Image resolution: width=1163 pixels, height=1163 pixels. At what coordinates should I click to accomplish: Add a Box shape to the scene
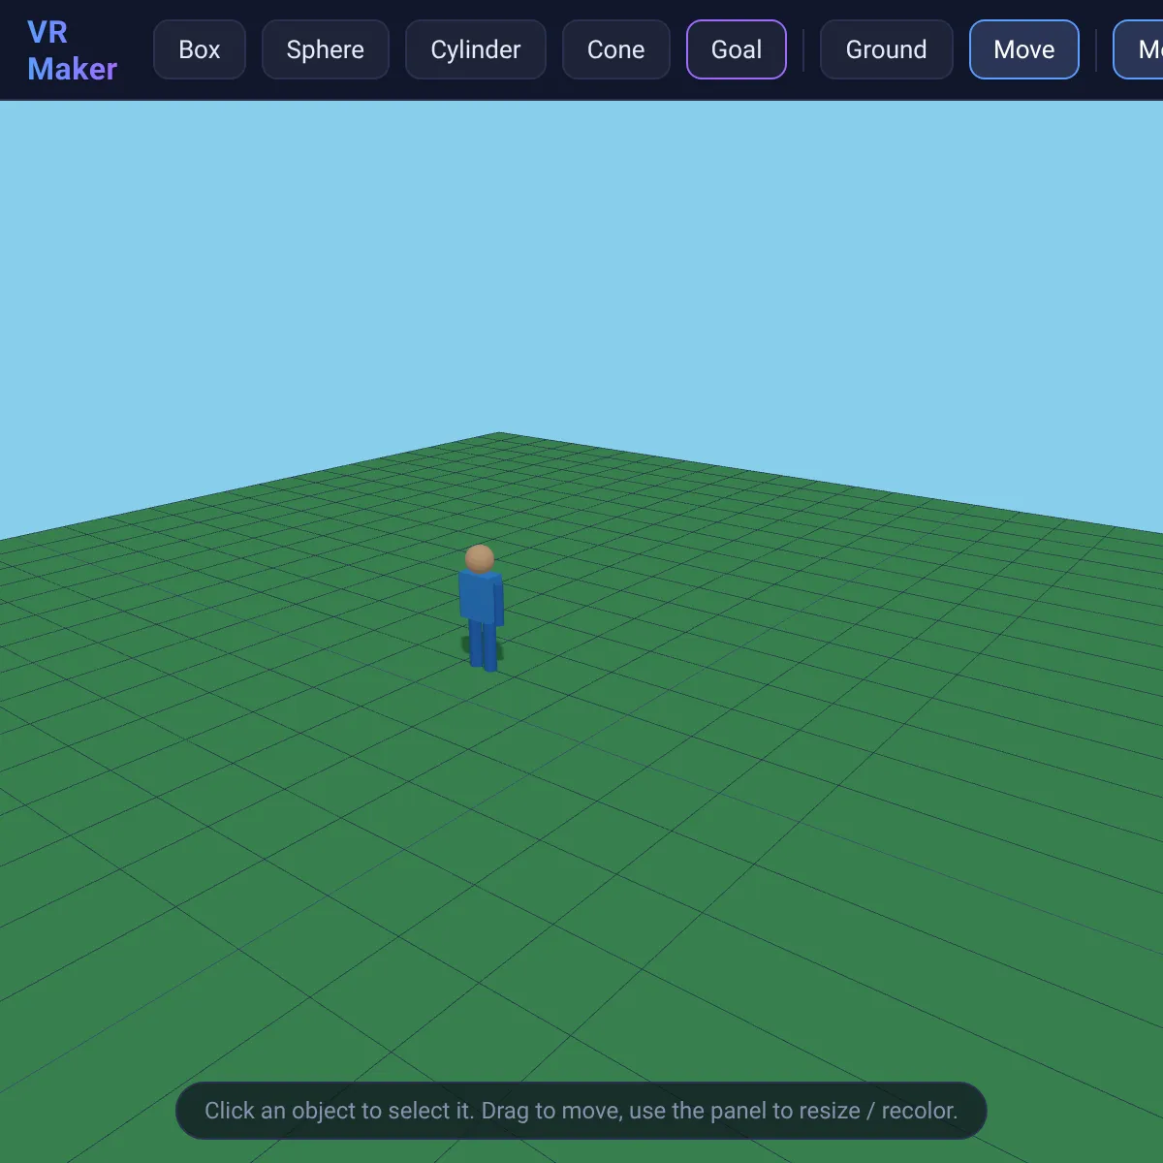click(x=199, y=49)
